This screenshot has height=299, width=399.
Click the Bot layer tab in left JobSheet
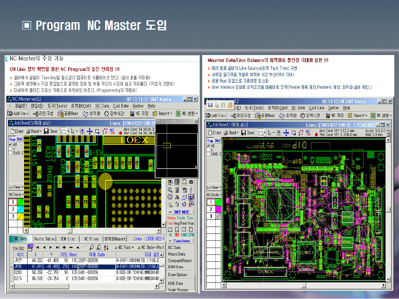[20, 139]
